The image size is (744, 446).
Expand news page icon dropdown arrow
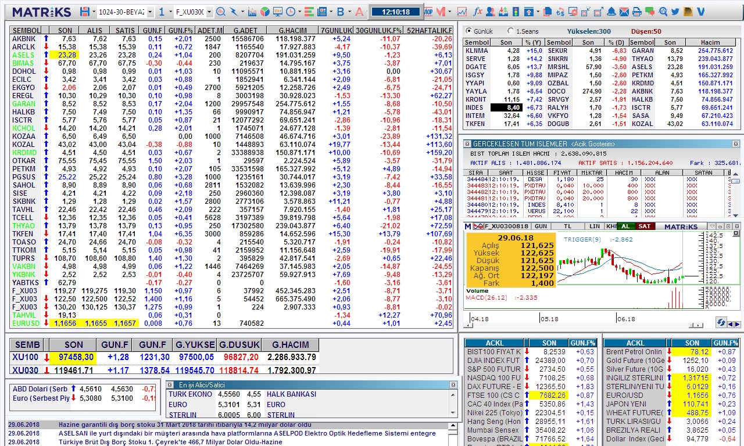click(x=331, y=12)
